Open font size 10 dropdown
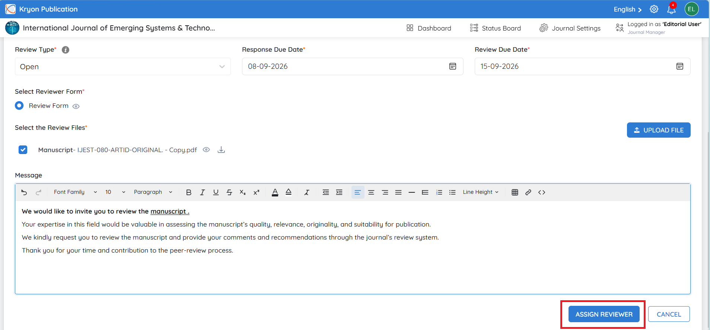This screenshot has height=330, width=710. point(115,192)
